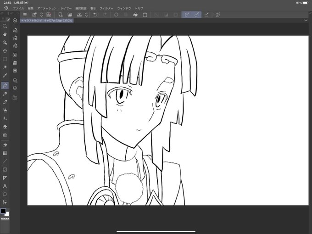Viewport: 312px width, 234px height.
Task: Select the Text tool
Action: coord(5,186)
